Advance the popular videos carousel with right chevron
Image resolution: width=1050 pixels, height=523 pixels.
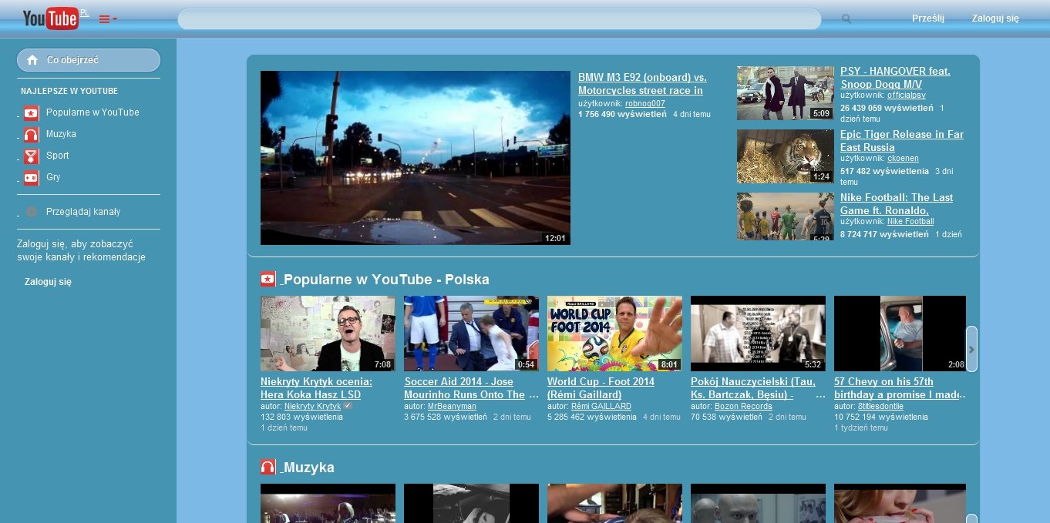tap(973, 348)
